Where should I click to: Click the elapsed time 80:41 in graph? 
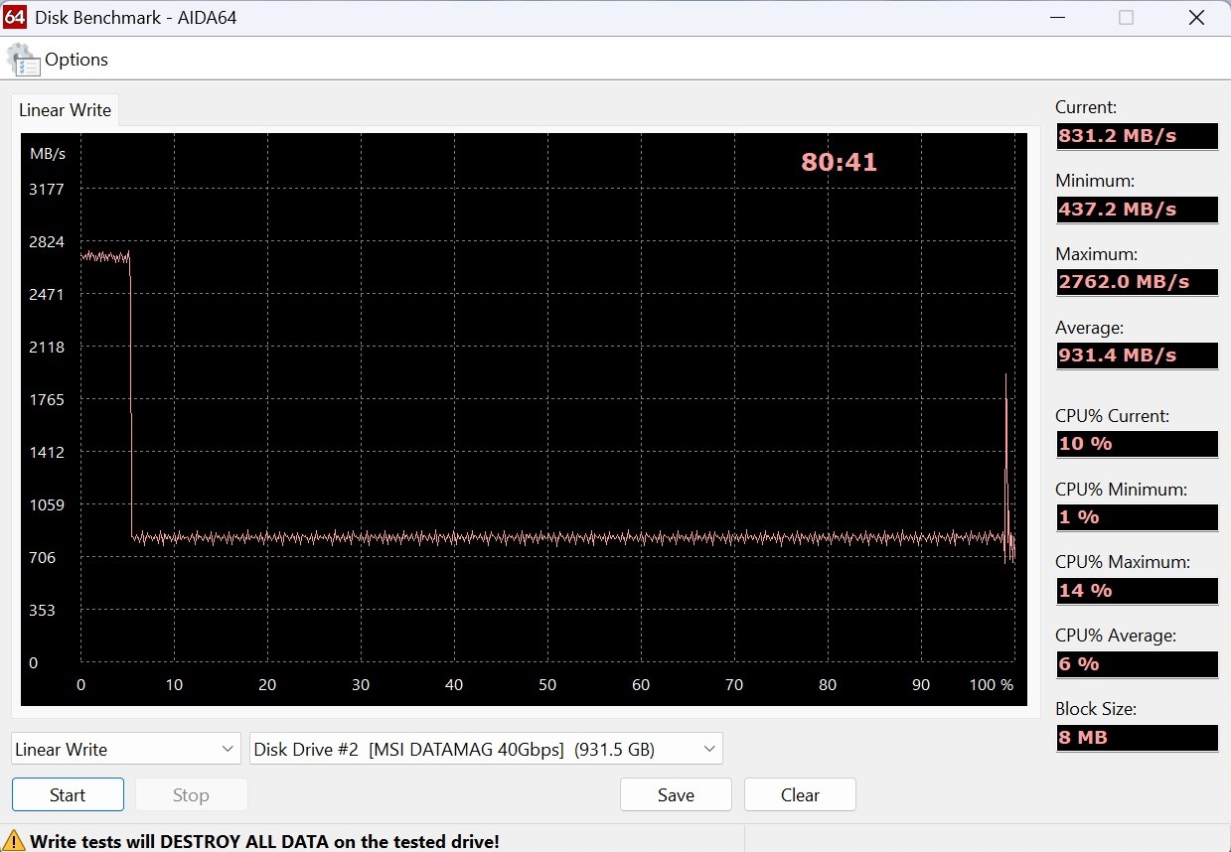(840, 162)
